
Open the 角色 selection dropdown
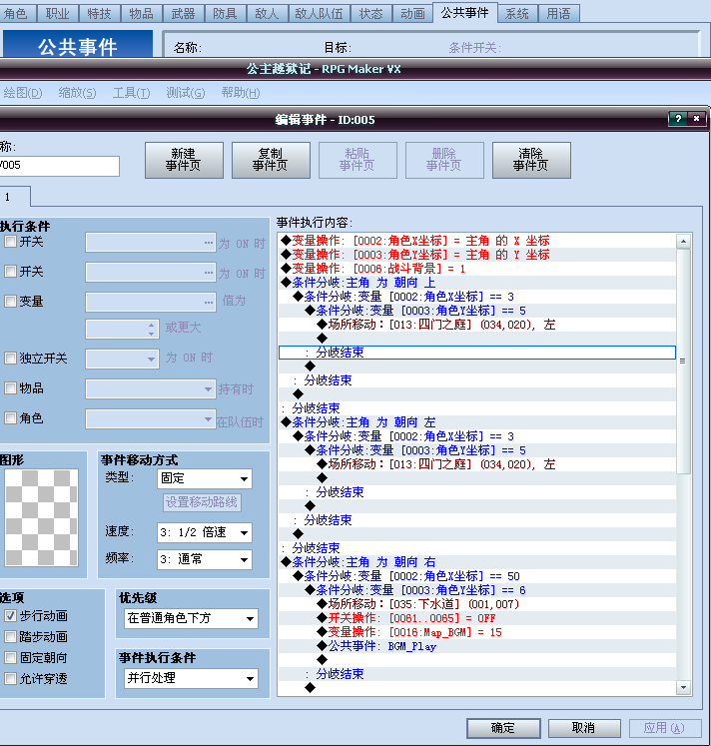pyautogui.click(x=151, y=419)
